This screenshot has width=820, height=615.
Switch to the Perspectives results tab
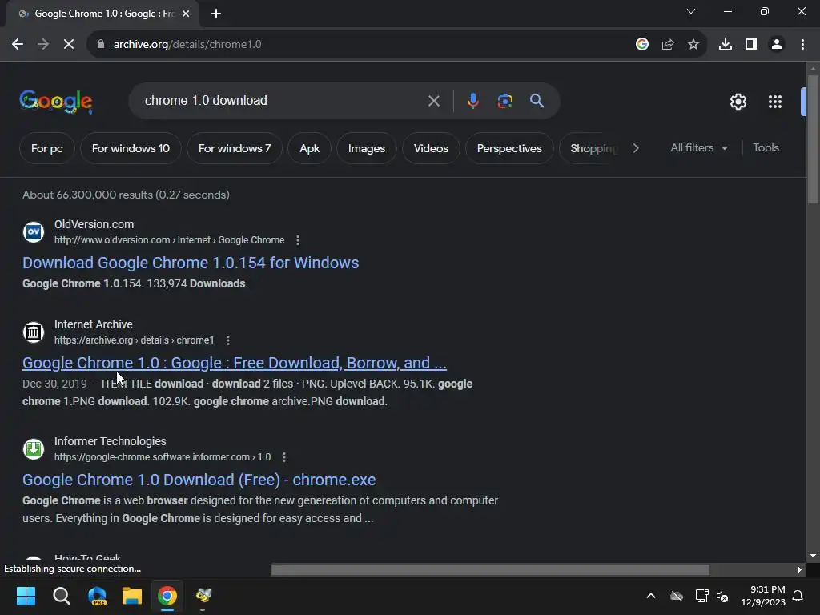coord(509,148)
